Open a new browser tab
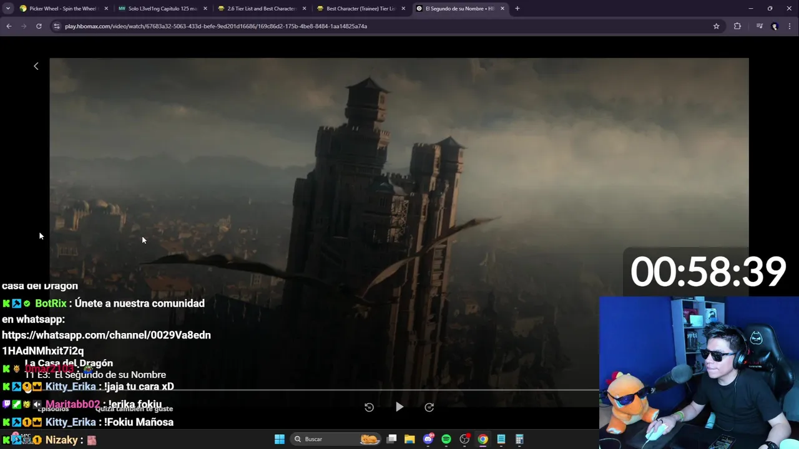The height and width of the screenshot is (449, 799). (517, 9)
